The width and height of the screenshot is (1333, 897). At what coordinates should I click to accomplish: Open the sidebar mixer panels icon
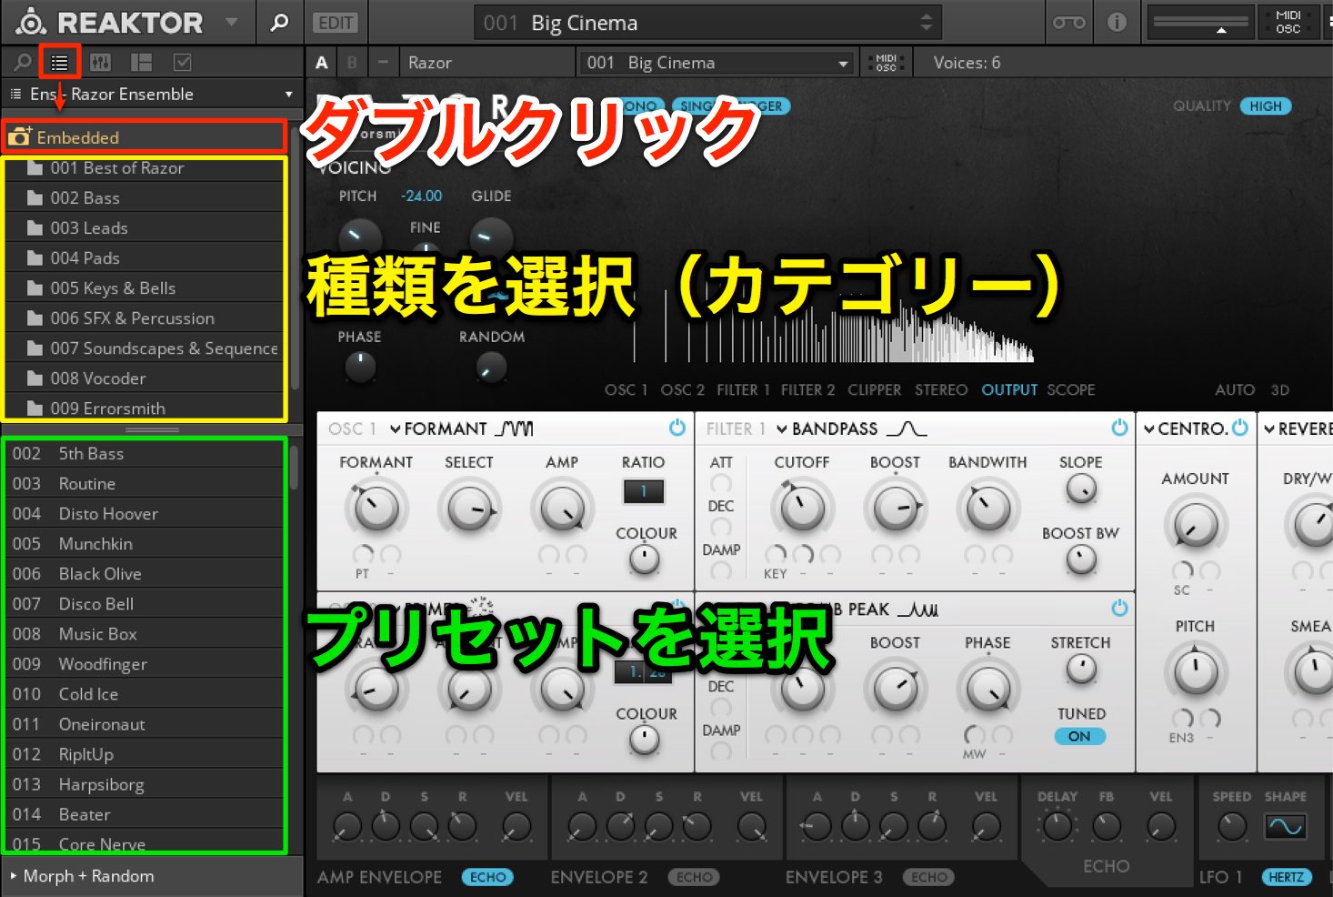click(101, 63)
